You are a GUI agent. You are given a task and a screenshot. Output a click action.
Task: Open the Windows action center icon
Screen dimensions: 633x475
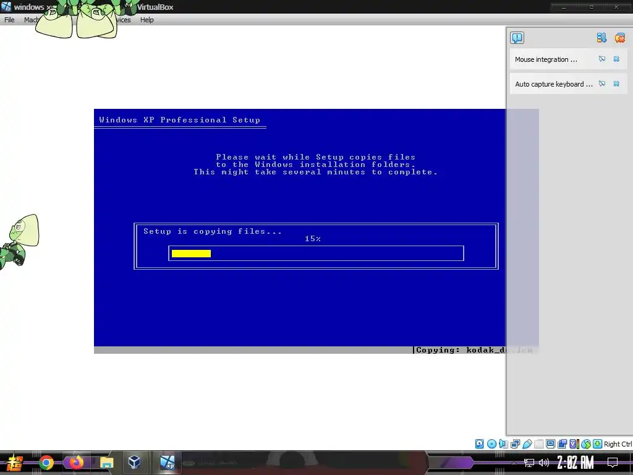pyautogui.click(x=613, y=463)
